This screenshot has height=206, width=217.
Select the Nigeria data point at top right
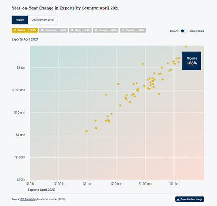click(186, 47)
